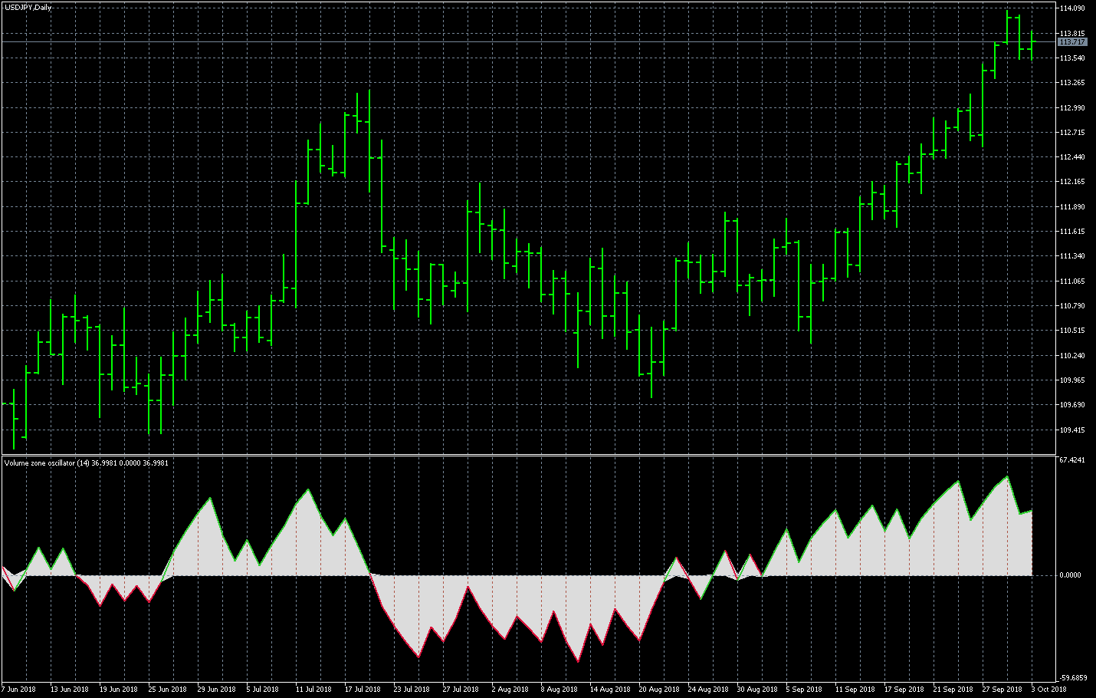Click the 112.440 price scale label
Viewport: 1096px width, 698px height.
(1072, 157)
